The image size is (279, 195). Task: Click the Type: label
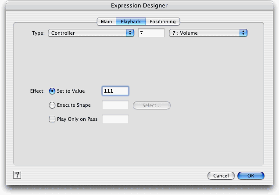38,33
